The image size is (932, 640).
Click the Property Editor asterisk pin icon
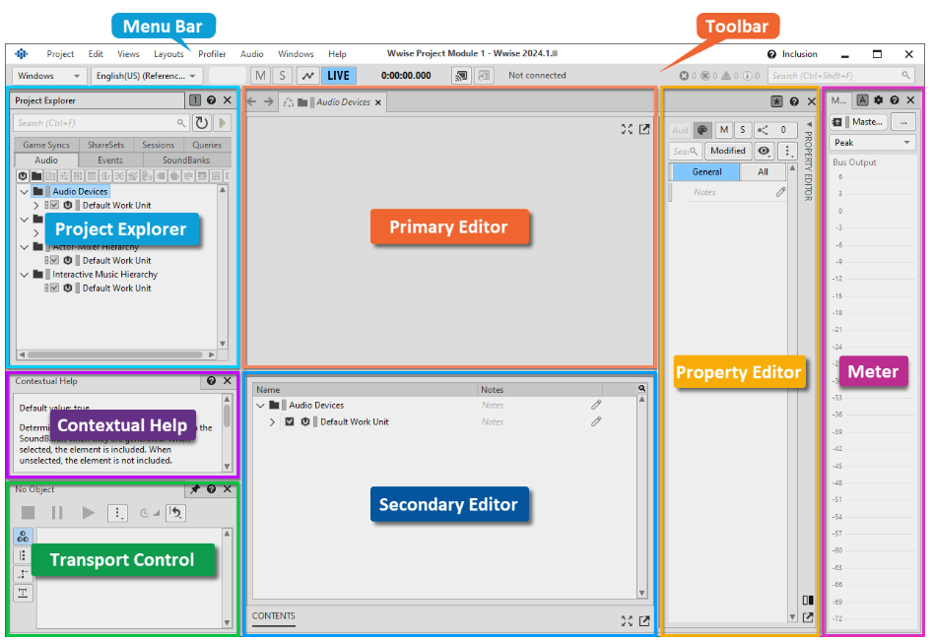click(777, 101)
